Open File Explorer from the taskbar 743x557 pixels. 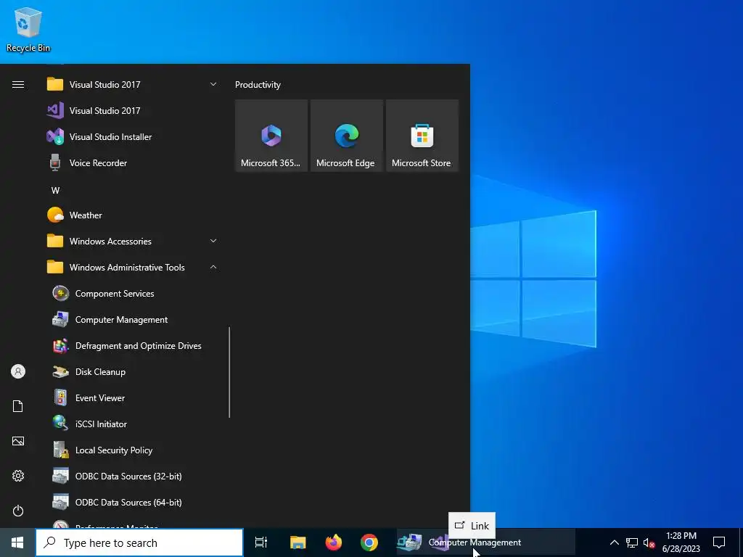pos(298,542)
